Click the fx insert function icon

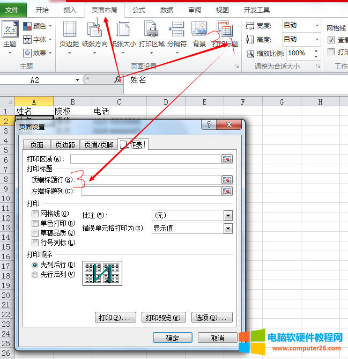117,79
